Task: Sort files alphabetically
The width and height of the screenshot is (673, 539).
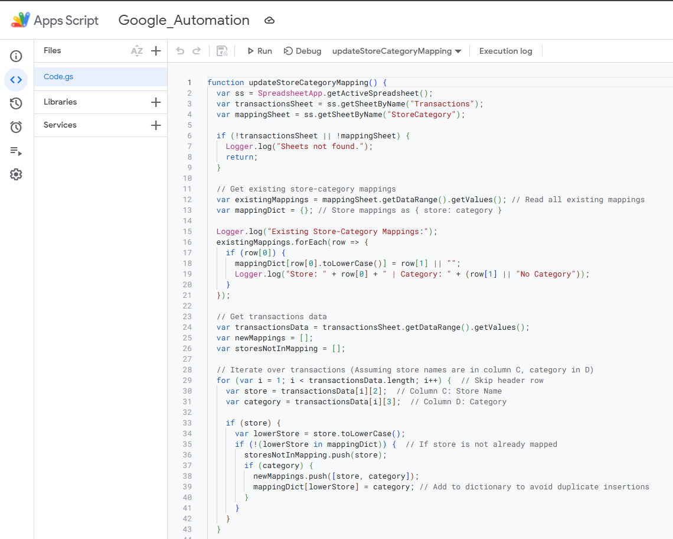Action: coord(137,51)
